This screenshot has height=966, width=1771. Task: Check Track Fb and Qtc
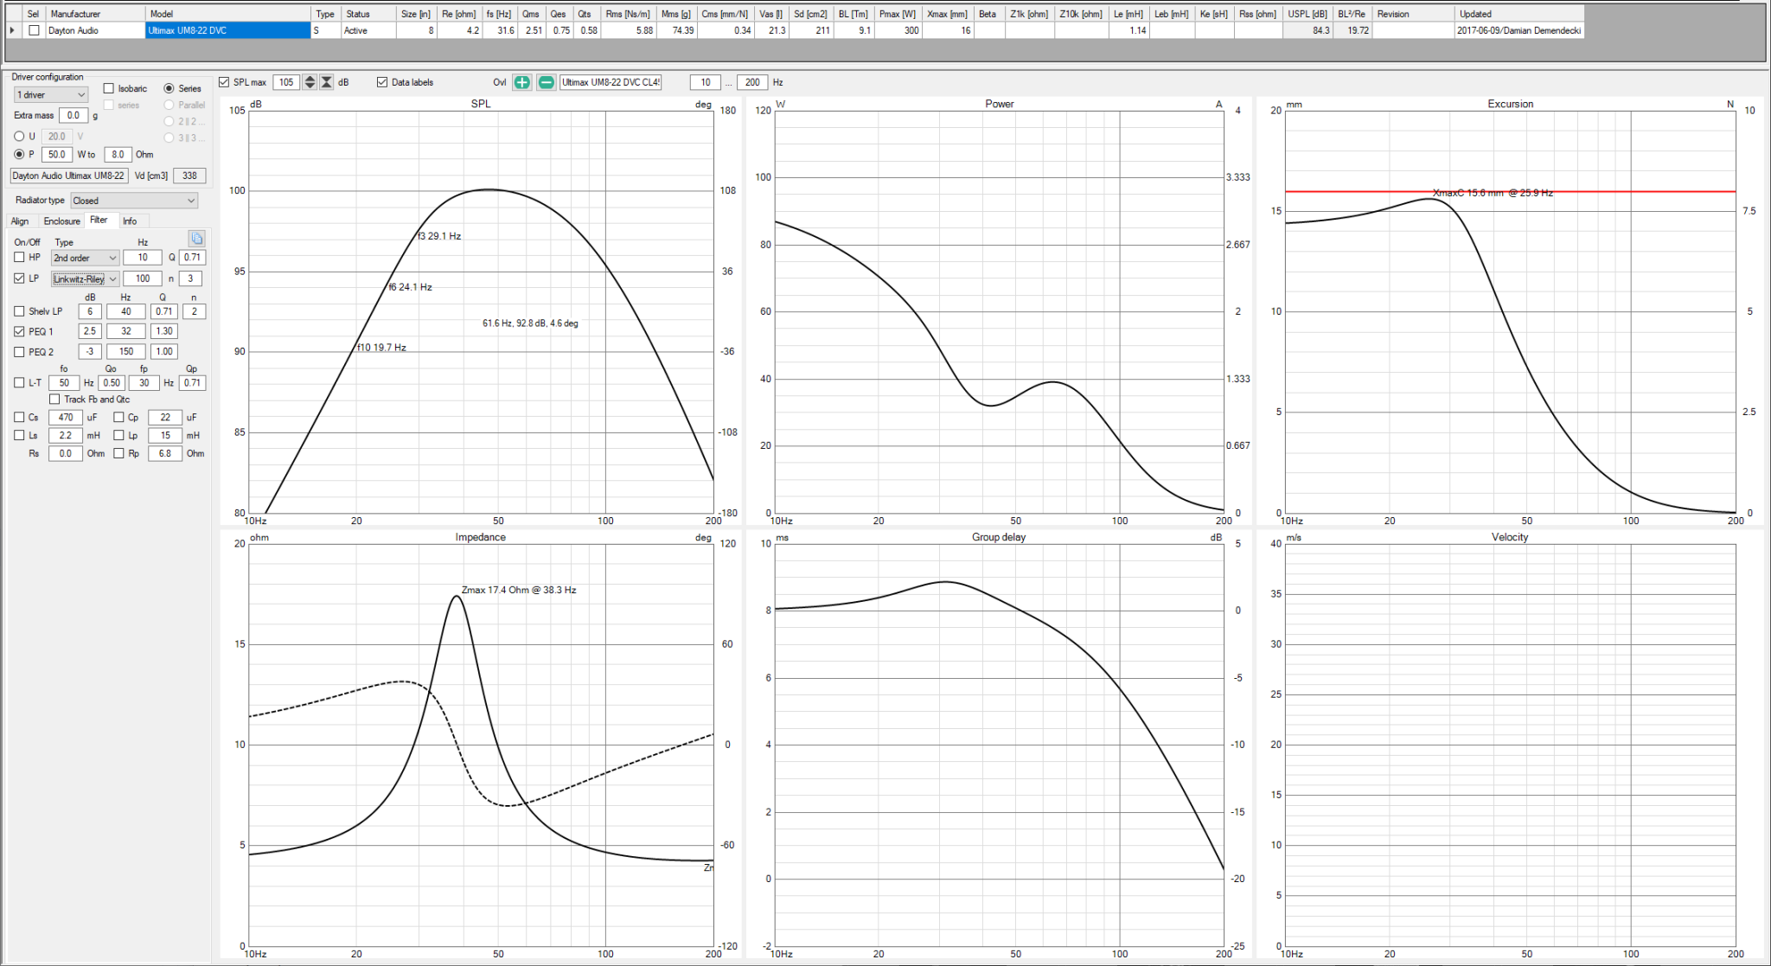[x=54, y=399]
